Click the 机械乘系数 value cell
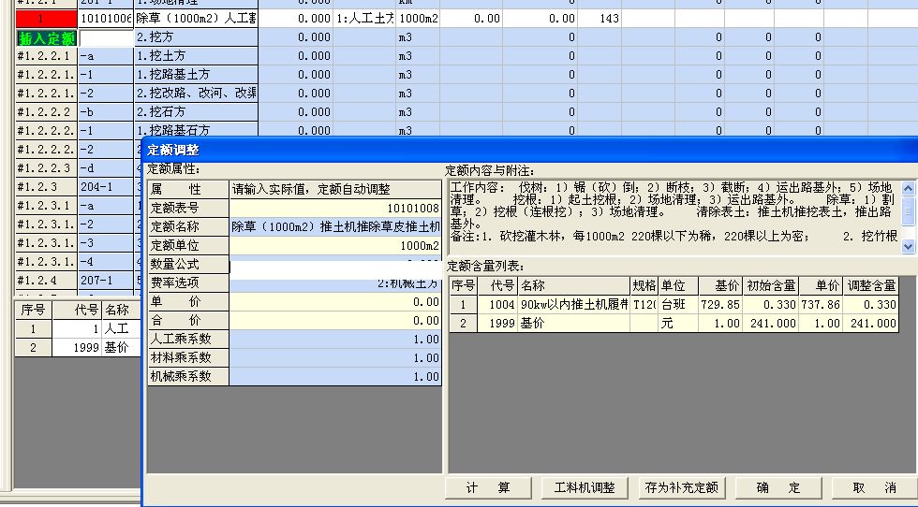The image size is (918, 507). (x=334, y=377)
